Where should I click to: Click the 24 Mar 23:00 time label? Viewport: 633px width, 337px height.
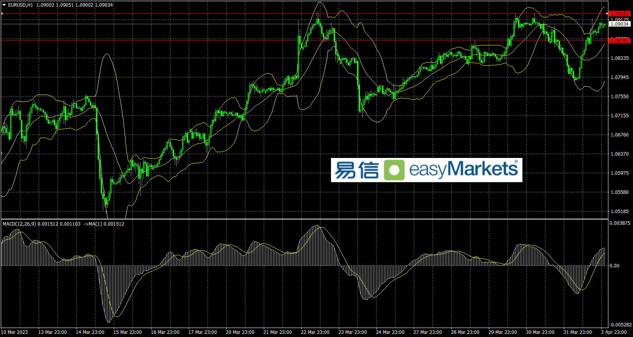tap(390, 332)
